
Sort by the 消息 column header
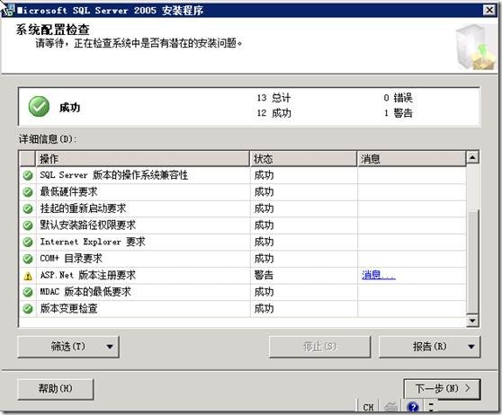411,159
